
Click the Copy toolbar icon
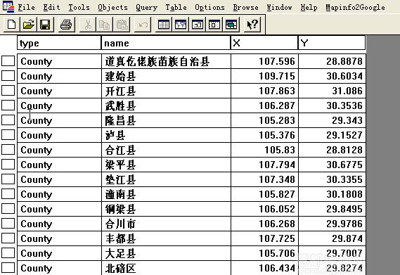click(104, 25)
